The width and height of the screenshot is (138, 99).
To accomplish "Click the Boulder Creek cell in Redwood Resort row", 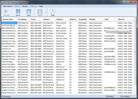I will click(x=62, y=38).
